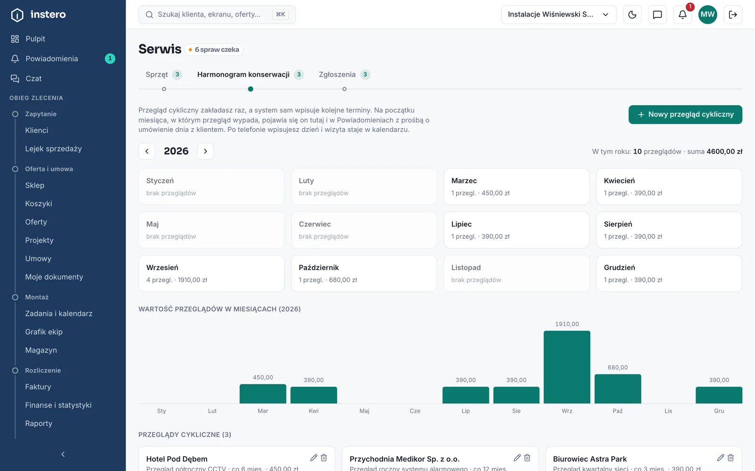Image resolution: width=755 pixels, height=471 pixels.
Task: Open the Grudzień month card
Action: tap(669, 273)
